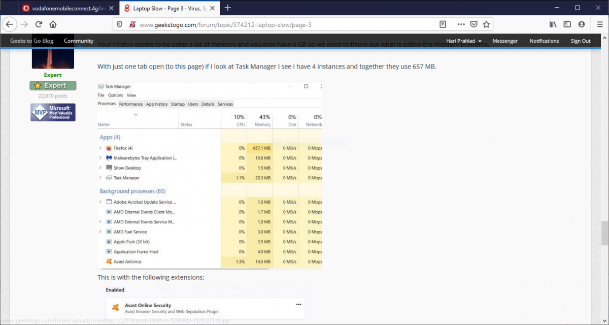This screenshot has width=609, height=325.
Task: Click "This is with the following extensions:" text
Action: (151, 278)
